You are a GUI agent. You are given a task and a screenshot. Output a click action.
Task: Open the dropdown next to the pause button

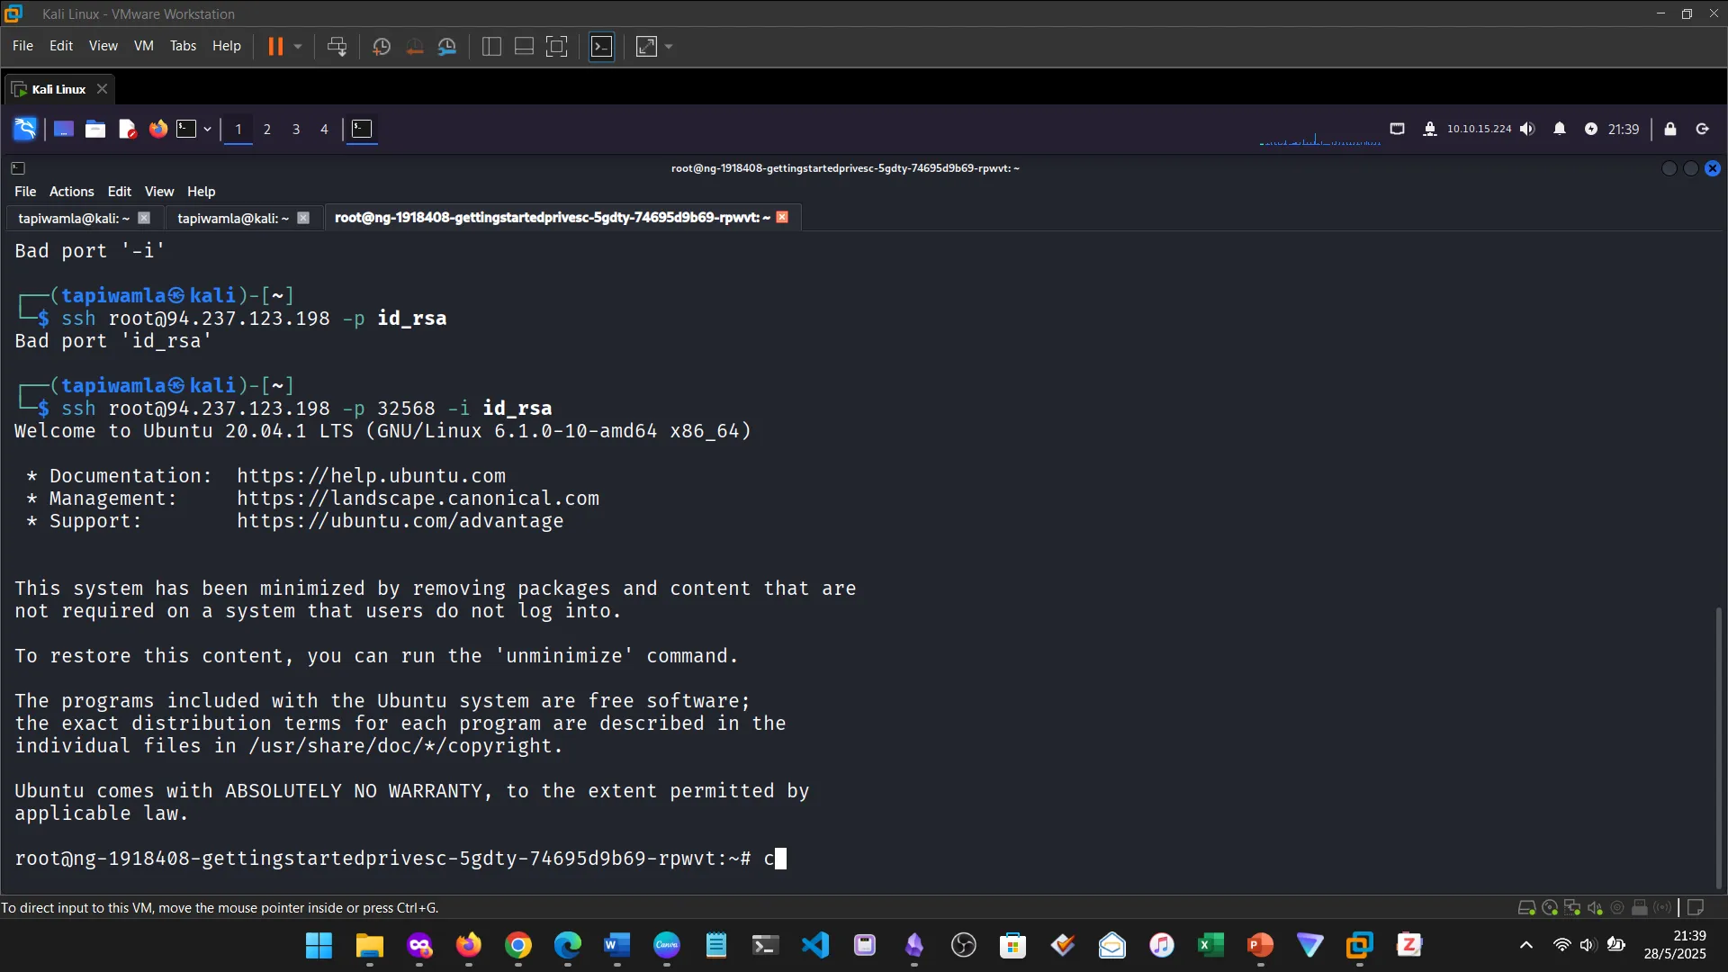(297, 47)
